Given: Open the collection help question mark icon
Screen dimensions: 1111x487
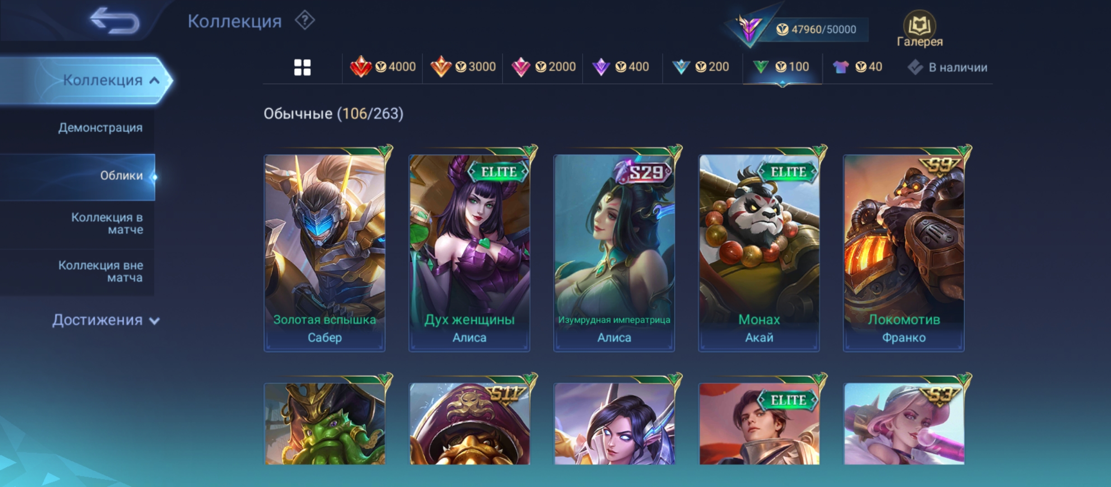Looking at the screenshot, I should pyautogui.click(x=305, y=21).
